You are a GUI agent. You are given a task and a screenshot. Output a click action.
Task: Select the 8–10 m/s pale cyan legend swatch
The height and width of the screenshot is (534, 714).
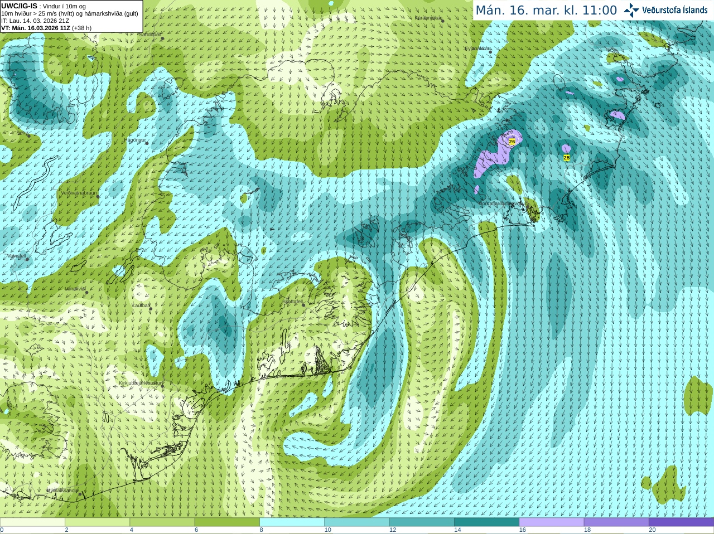click(x=292, y=522)
